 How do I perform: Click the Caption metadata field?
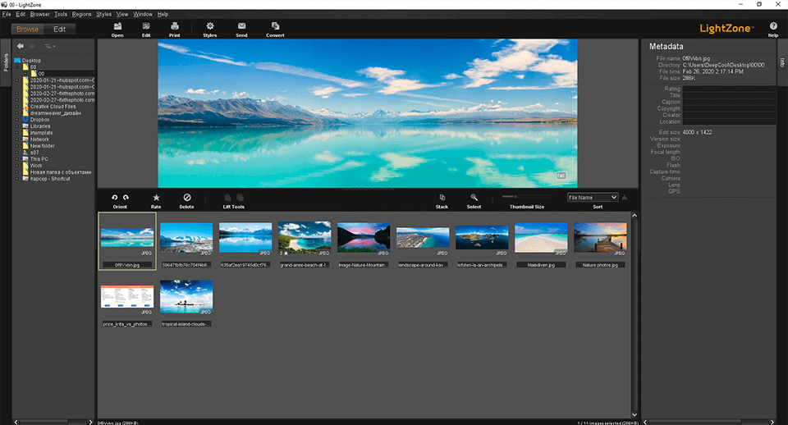point(729,102)
